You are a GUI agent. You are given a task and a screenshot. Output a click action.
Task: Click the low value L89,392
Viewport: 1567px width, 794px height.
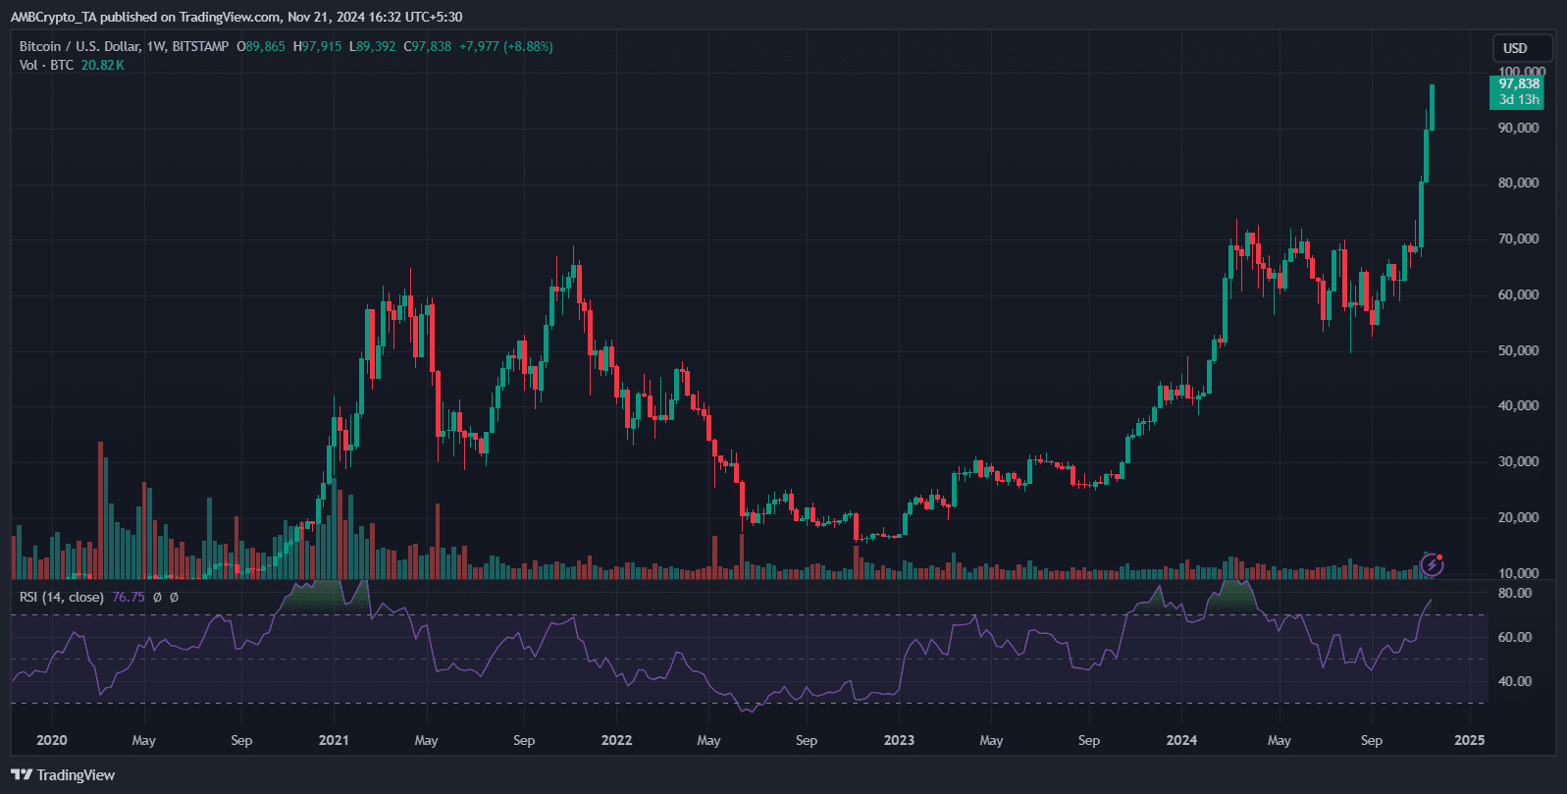pyautogui.click(x=372, y=46)
